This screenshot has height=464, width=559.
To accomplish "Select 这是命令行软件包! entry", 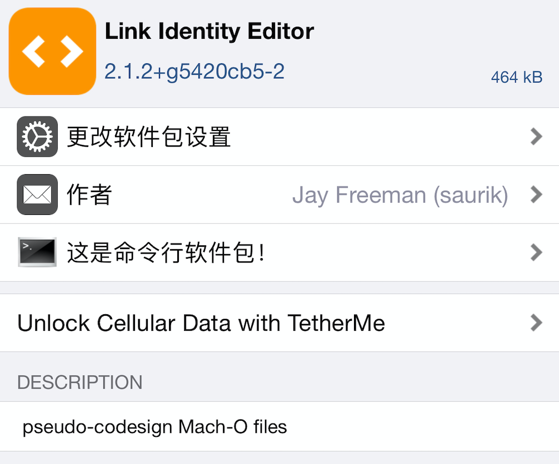I will point(166,253).
